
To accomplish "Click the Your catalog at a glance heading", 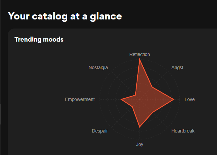I will pos(65,16).
